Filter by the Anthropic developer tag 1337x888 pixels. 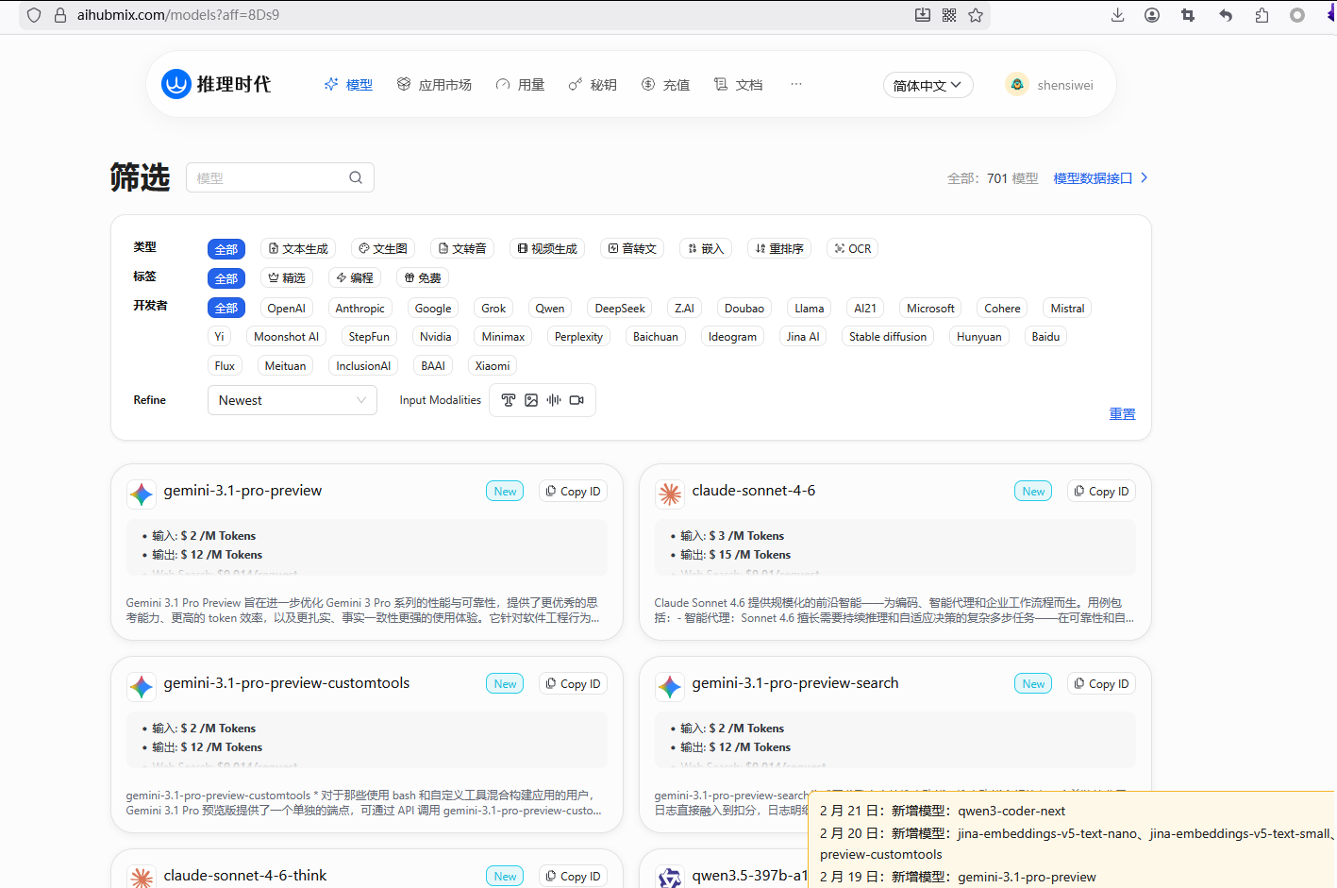click(359, 309)
